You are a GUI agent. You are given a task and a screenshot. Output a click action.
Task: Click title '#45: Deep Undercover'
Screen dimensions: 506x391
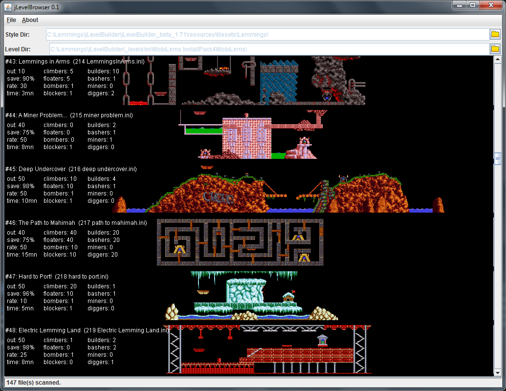[x=36, y=169]
